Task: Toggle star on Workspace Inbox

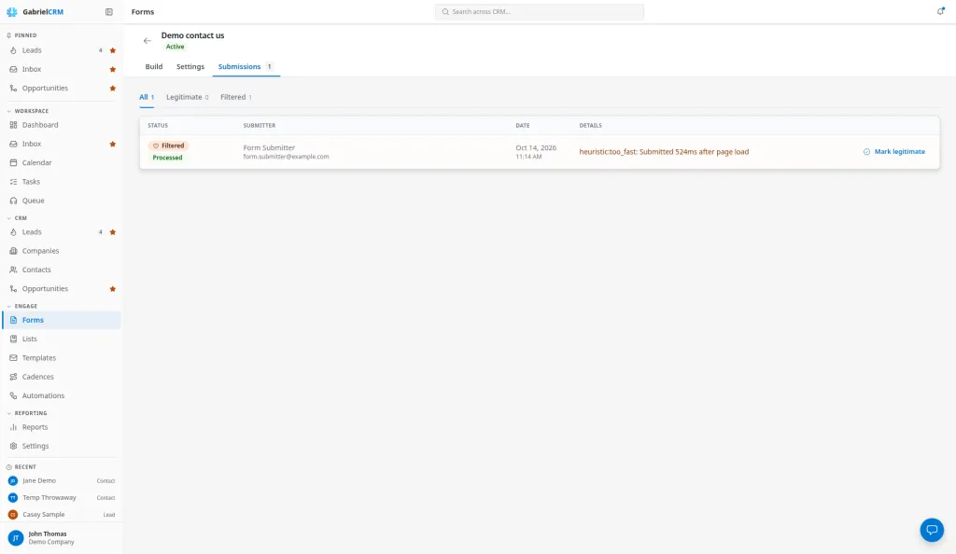Action: [x=113, y=145]
